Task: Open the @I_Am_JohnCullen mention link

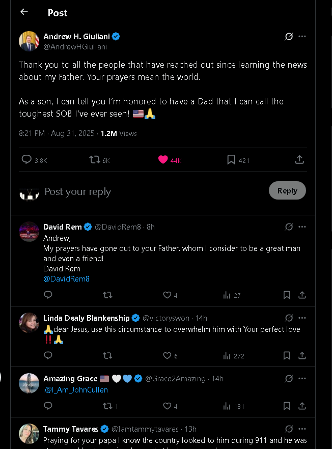Action: click(x=76, y=390)
